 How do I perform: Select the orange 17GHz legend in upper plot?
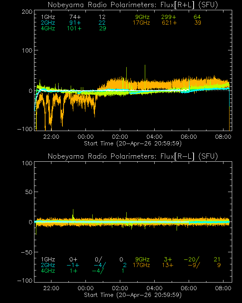pyautogui.click(x=141, y=23)
